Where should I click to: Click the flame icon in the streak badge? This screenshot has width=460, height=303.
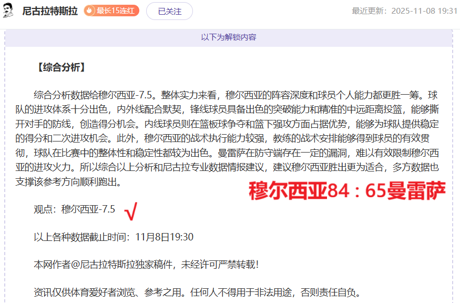pos(90,11)
